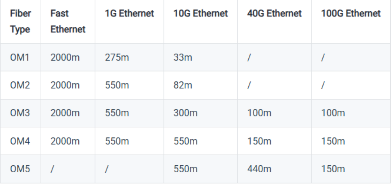
Task: Select the 10G Ethernet header cell
Action: [201, 13]
